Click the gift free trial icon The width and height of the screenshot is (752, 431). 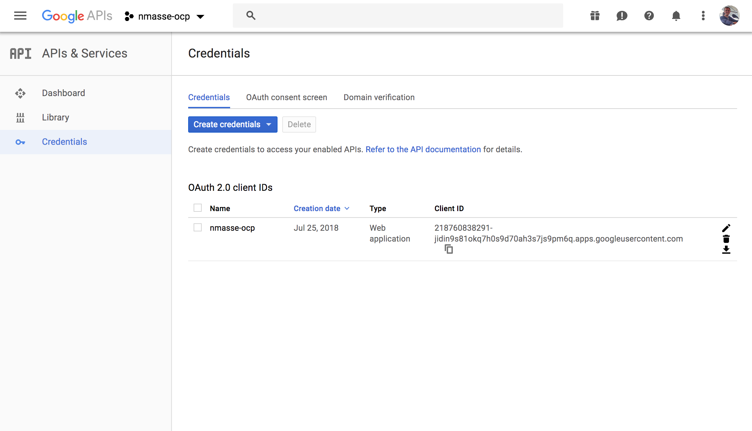[595, 16]
